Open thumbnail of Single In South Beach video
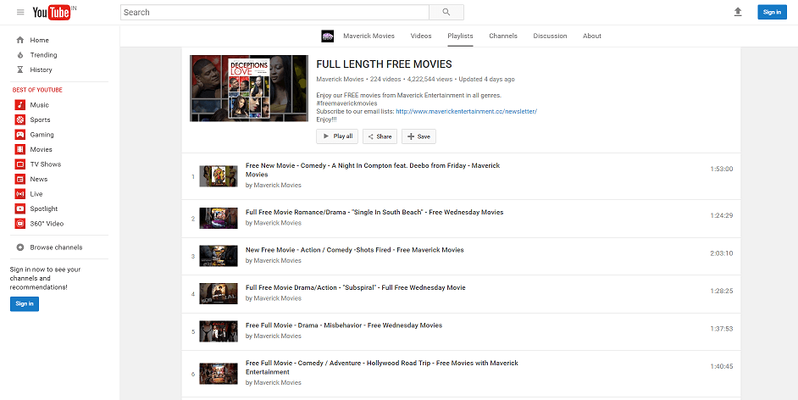798x400 pixels. pos(219,218)
